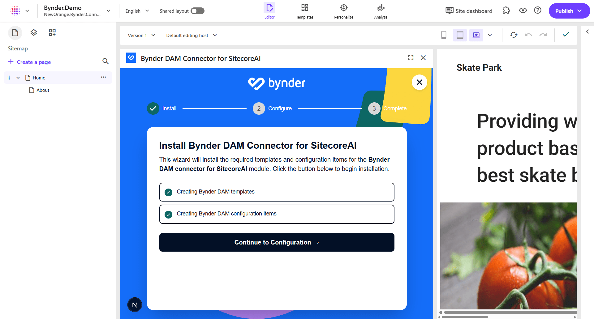Viewport: 594px width, 319px height.
Task: Open the Default editing host dropdown
Action: [191, 35]
